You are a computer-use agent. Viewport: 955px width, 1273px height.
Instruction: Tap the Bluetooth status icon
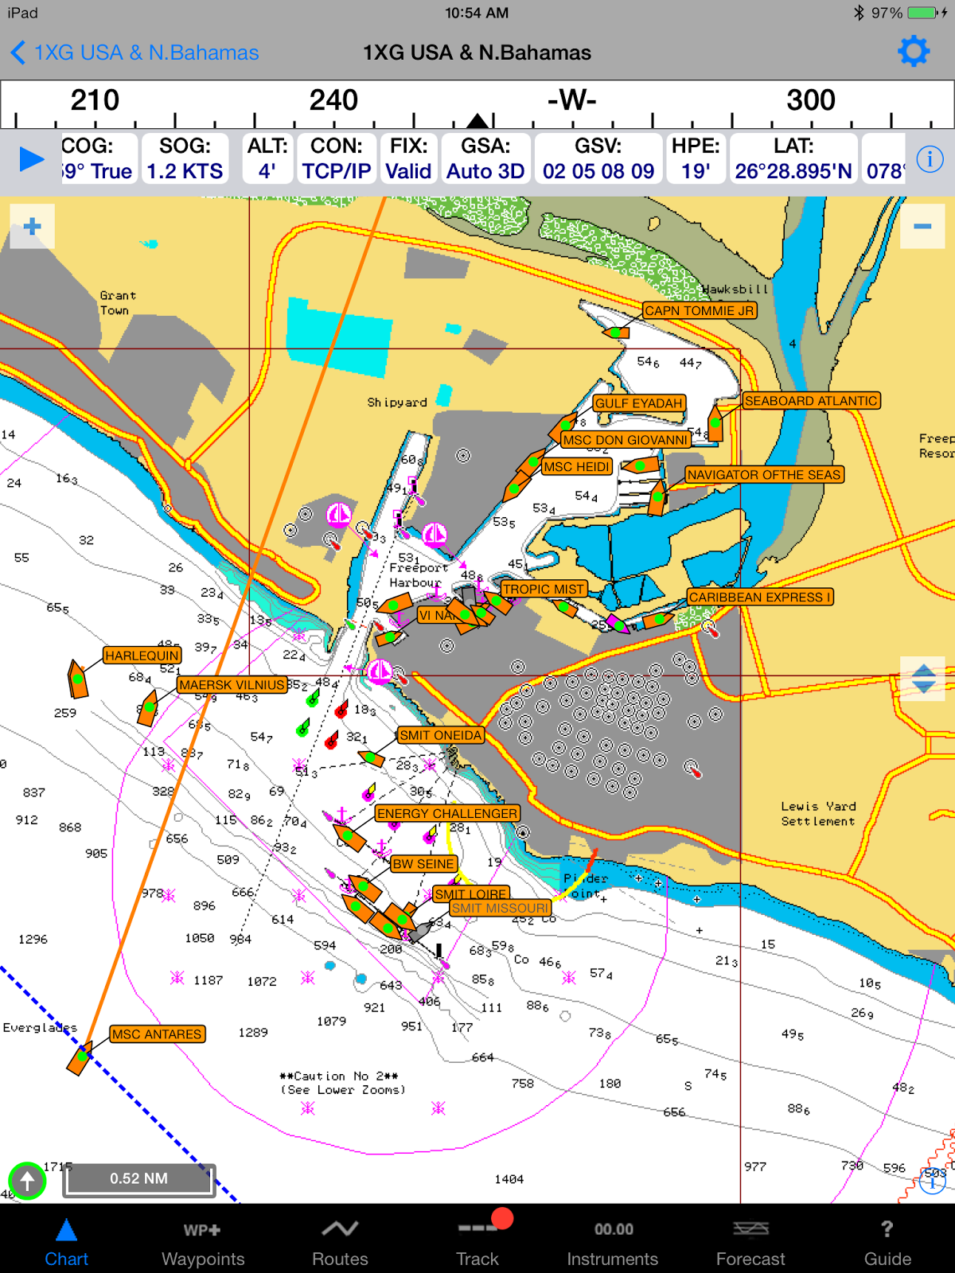859,13
